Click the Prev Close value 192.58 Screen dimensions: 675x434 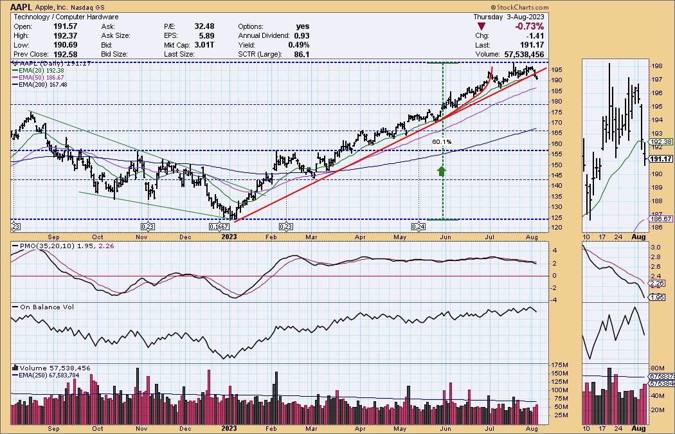tap(66, 55)
